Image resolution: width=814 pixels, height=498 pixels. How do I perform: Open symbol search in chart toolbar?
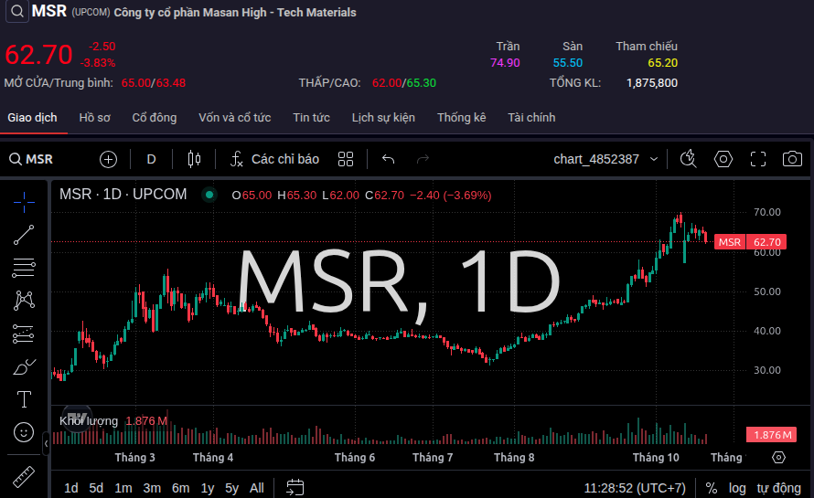[31, 159]
